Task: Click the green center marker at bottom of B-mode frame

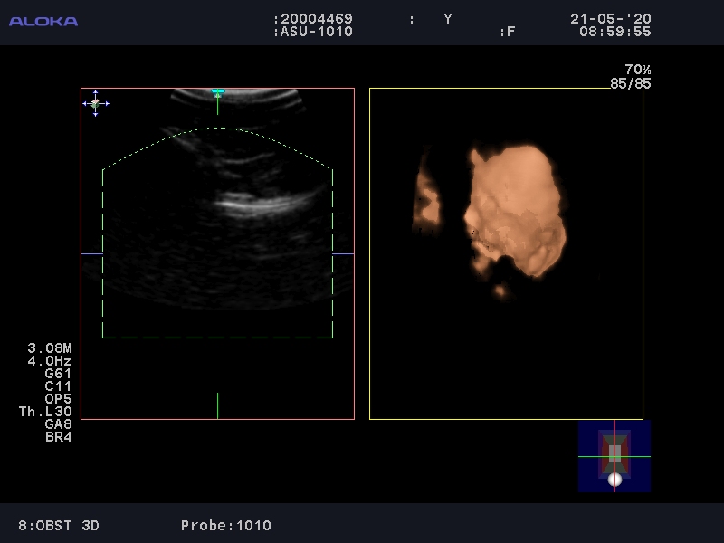Action: pos(217,405)
